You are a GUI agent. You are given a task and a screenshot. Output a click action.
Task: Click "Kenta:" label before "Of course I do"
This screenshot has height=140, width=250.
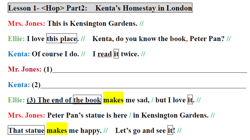point(19,54)
